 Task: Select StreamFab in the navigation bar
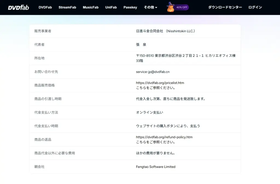pyautogui.click(x=67, y=7)
